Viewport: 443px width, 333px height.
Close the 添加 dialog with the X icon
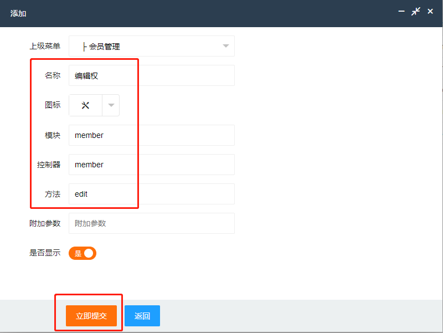click(430, 11)
